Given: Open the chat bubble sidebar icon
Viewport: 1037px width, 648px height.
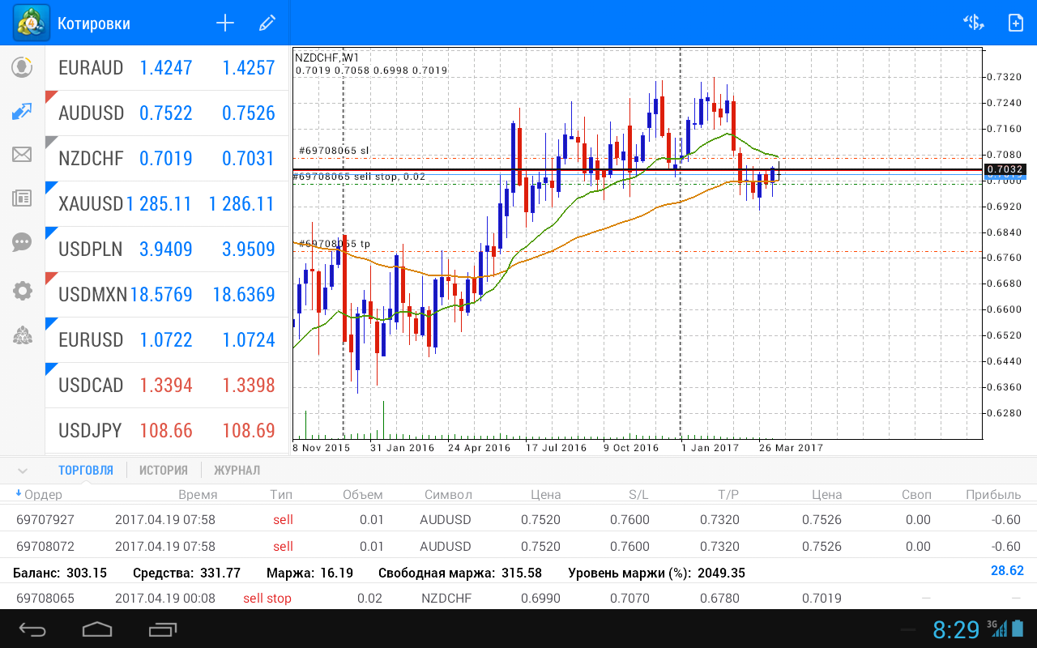Looking at the screenshot, I should (x=23, y=241).
